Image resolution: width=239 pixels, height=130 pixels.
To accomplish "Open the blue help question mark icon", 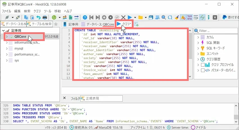I will click(85, 17).
